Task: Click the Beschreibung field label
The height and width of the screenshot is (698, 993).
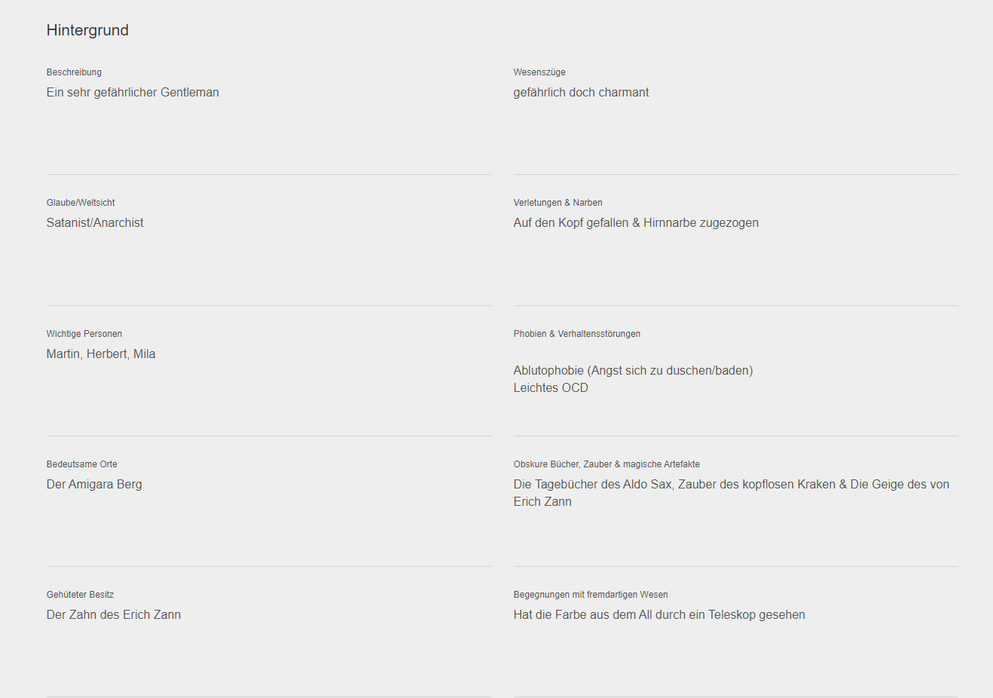Action: point(74,72)
